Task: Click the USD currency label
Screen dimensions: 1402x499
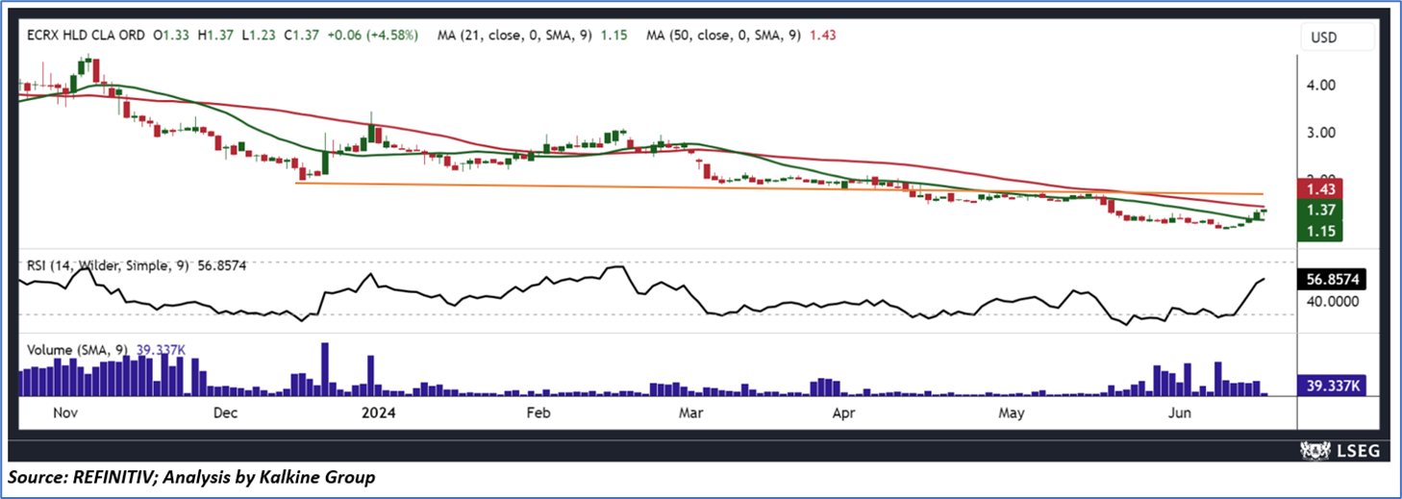Action: pyautogui.click(x=1324, y=37)
